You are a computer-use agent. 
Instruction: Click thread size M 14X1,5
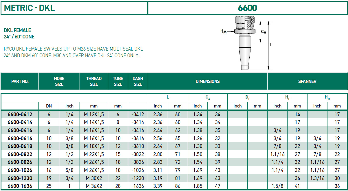[x=94, y=122]
